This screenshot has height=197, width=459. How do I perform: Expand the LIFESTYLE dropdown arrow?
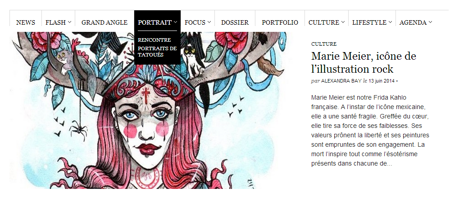[390, 22]
